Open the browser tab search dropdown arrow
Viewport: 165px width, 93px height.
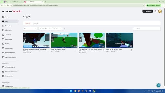[2, 2]
